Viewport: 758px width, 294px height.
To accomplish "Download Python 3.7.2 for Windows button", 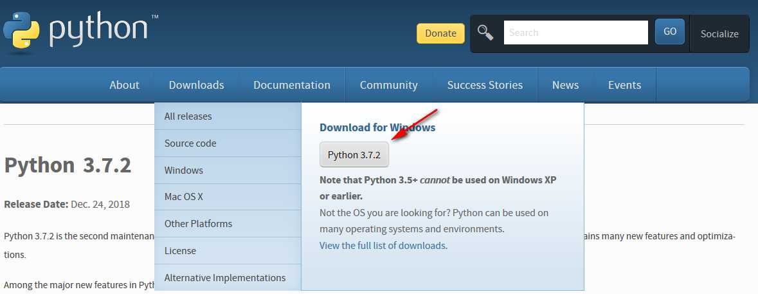I will coord(354,155).
